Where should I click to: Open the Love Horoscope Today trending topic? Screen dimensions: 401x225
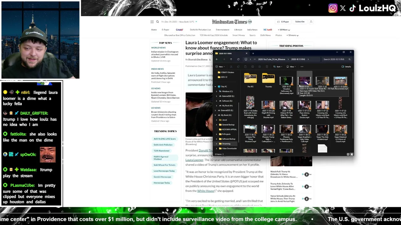point(164,171)
